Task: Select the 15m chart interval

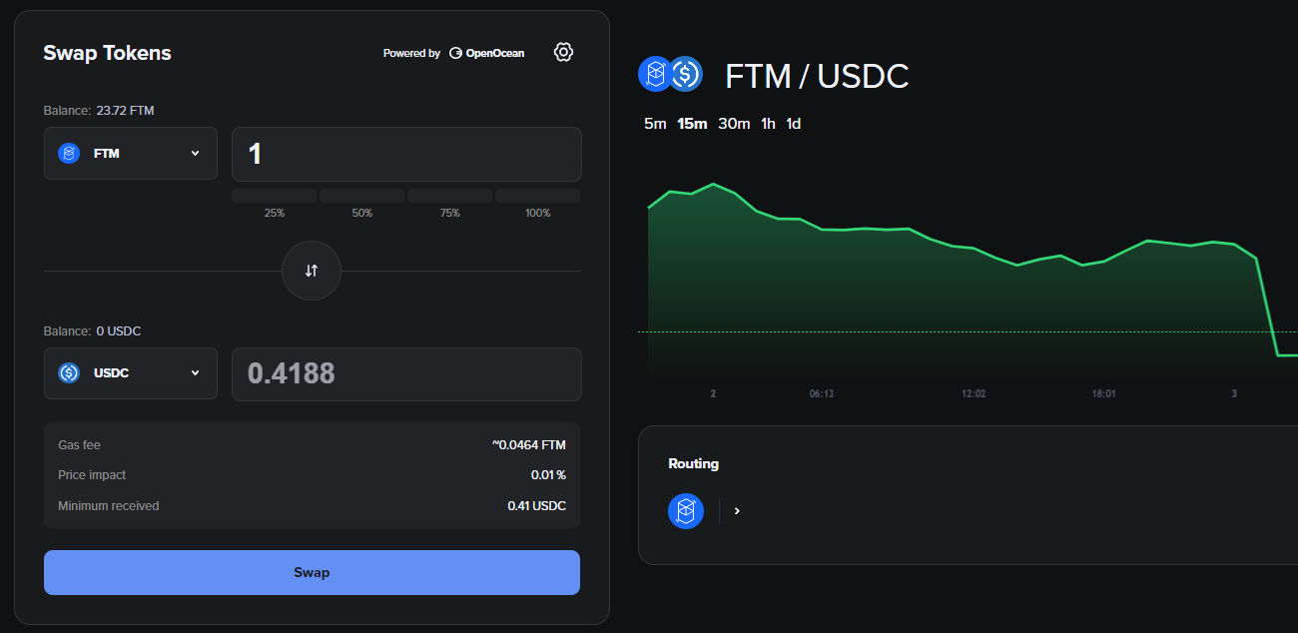Action: (692, 124)
